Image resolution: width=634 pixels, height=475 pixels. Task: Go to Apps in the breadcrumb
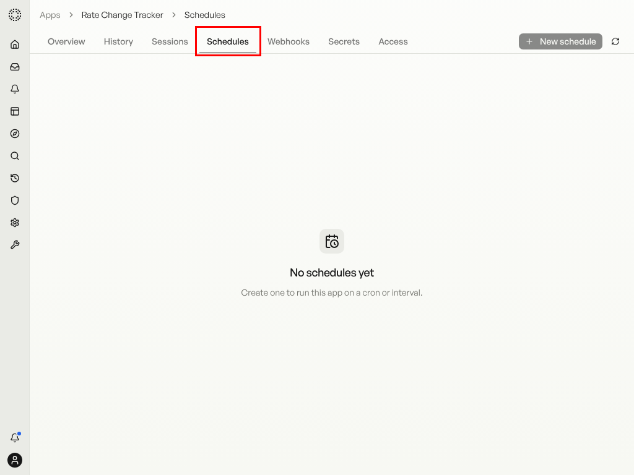50,15
